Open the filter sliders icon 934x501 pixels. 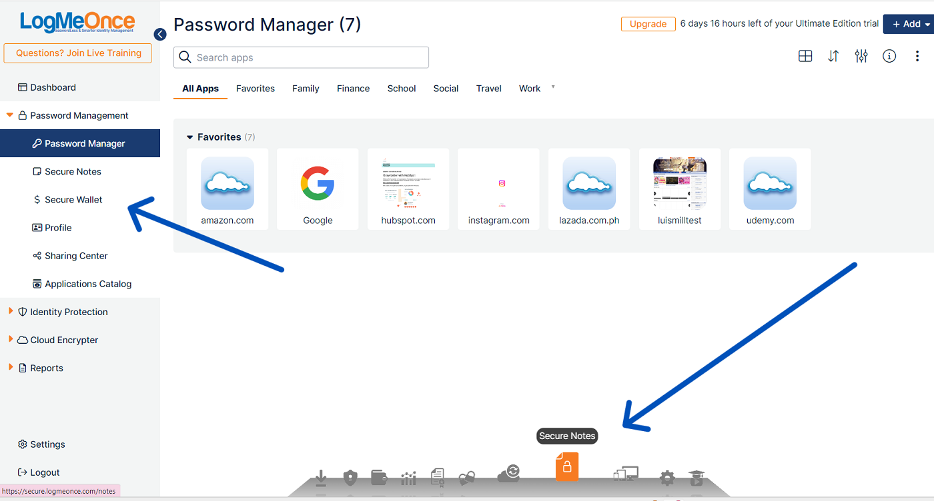861,57
